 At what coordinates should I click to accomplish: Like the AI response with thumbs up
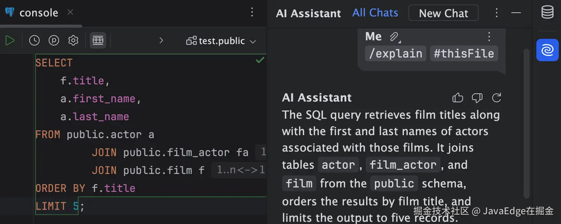point(458,98)
